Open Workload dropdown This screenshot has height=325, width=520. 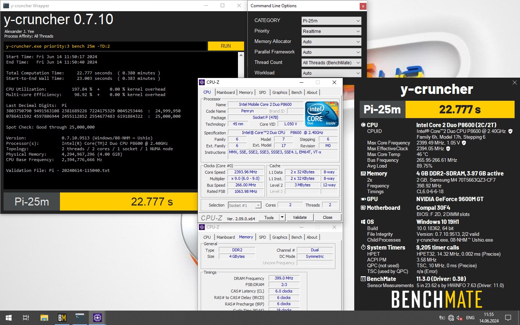pos(331,73)
